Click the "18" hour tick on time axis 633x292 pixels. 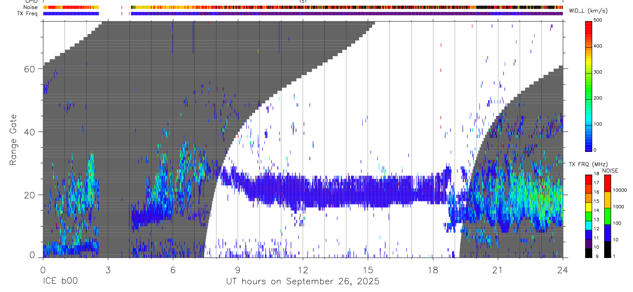point(432,269)
